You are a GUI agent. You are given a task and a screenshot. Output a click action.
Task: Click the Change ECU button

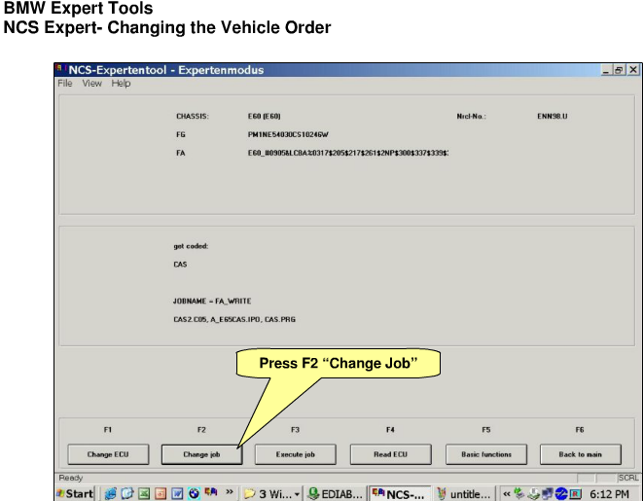point(108,454)
